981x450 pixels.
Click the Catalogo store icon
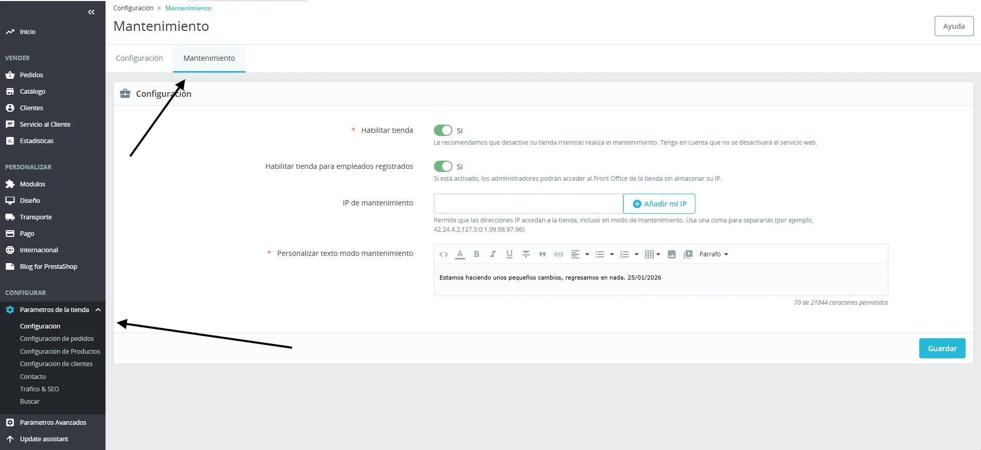10,92
